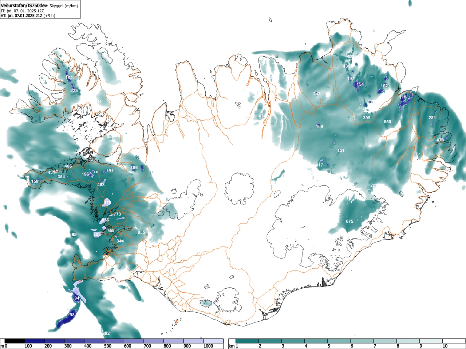Click the 5 label in the km legend
This screenshot has height=349, width=466.
[329, 346]
